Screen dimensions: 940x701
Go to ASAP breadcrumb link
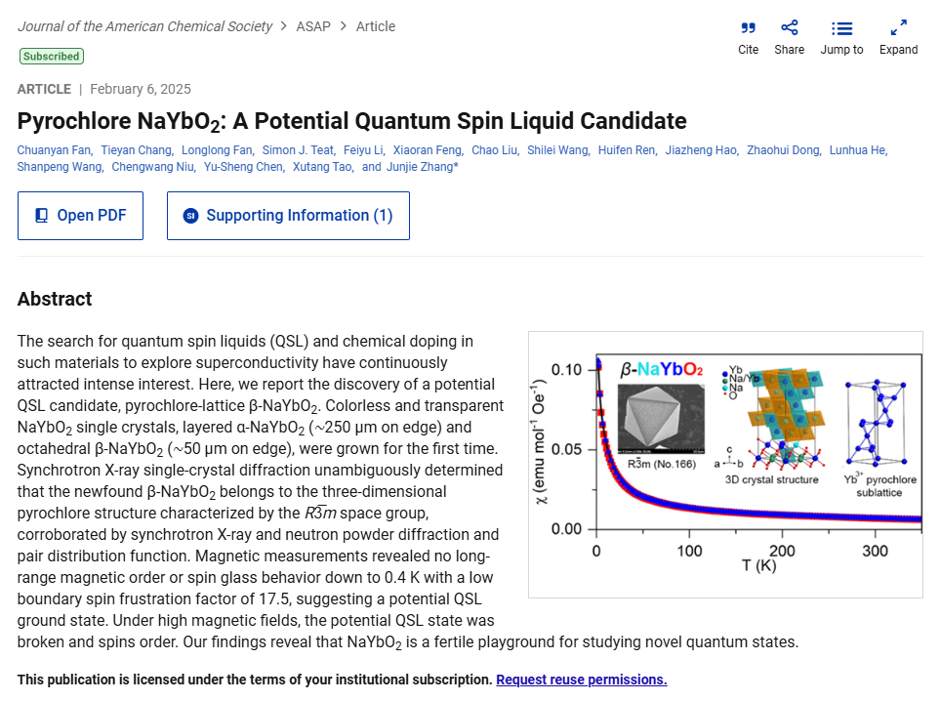pyautogui.click(x=312, y=26)
